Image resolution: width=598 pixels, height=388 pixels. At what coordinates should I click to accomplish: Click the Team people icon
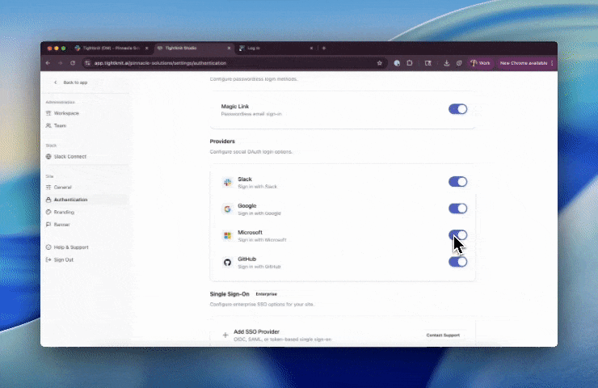(48, 125)
